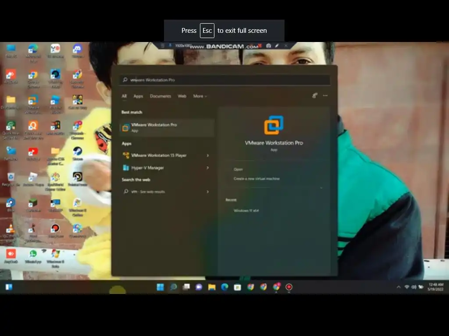Click 'vm - See web results' entry
The height and width of the screenshot is (336, 449).
tap(163, 192)
